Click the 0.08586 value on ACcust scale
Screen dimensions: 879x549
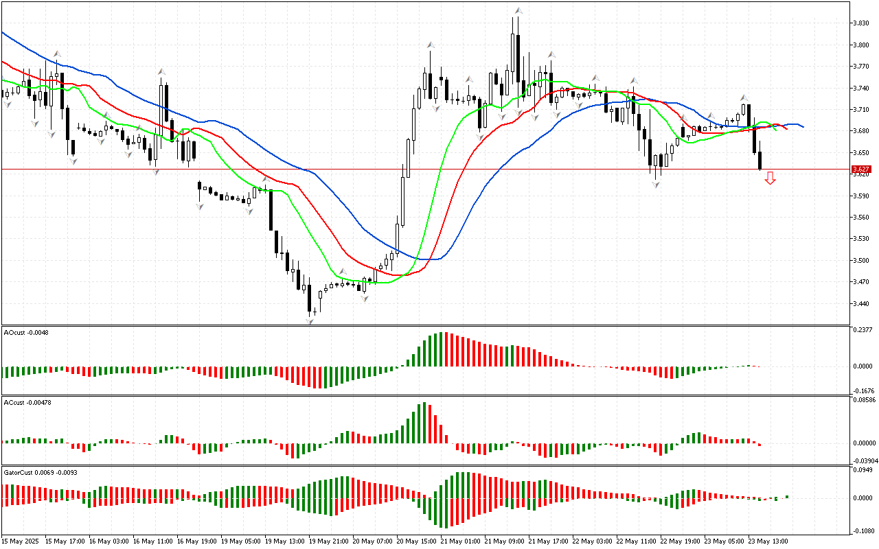(863, 399)
